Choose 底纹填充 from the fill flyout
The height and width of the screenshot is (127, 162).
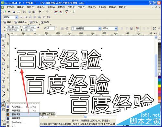pyautogui.click(x=23, y=118)
